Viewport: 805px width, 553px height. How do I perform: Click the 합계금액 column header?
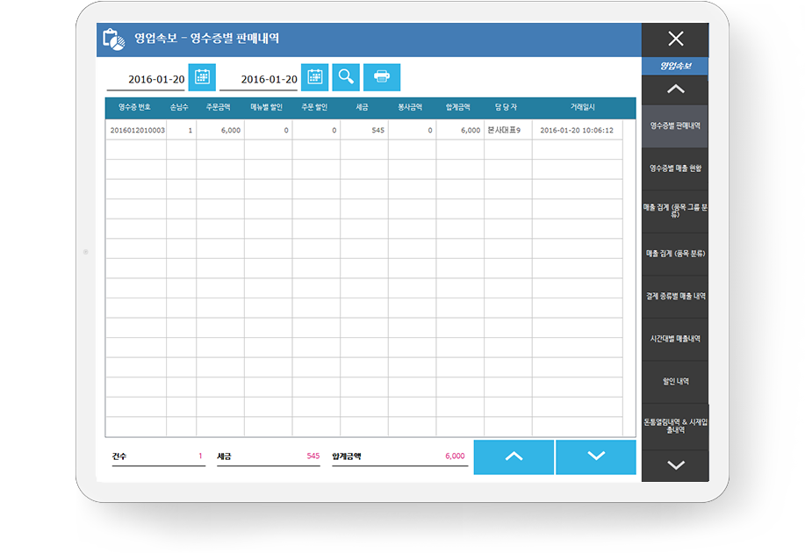point(458,107)
